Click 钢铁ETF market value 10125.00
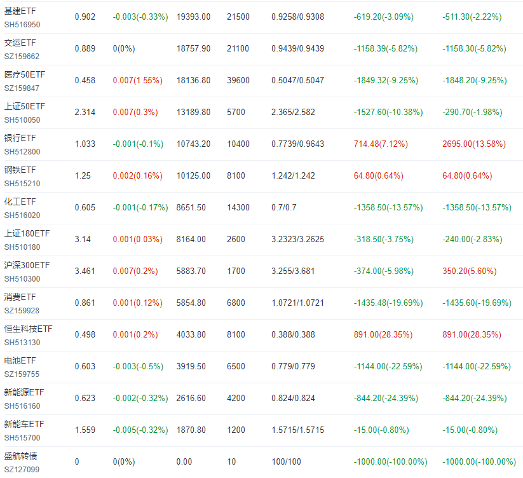 [193, 176]
